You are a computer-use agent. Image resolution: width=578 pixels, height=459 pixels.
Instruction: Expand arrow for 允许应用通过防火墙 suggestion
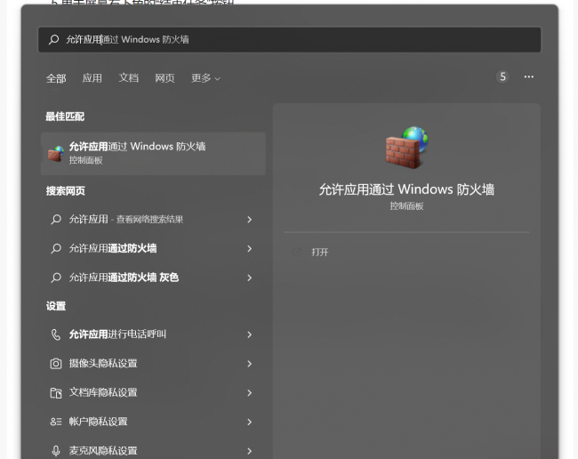click(250, 249)
